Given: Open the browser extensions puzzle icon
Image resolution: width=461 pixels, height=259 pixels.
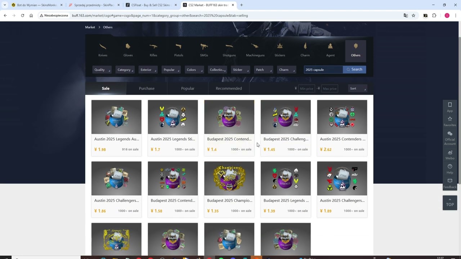Looking at the screenshot, I should [x=434, y=15].
